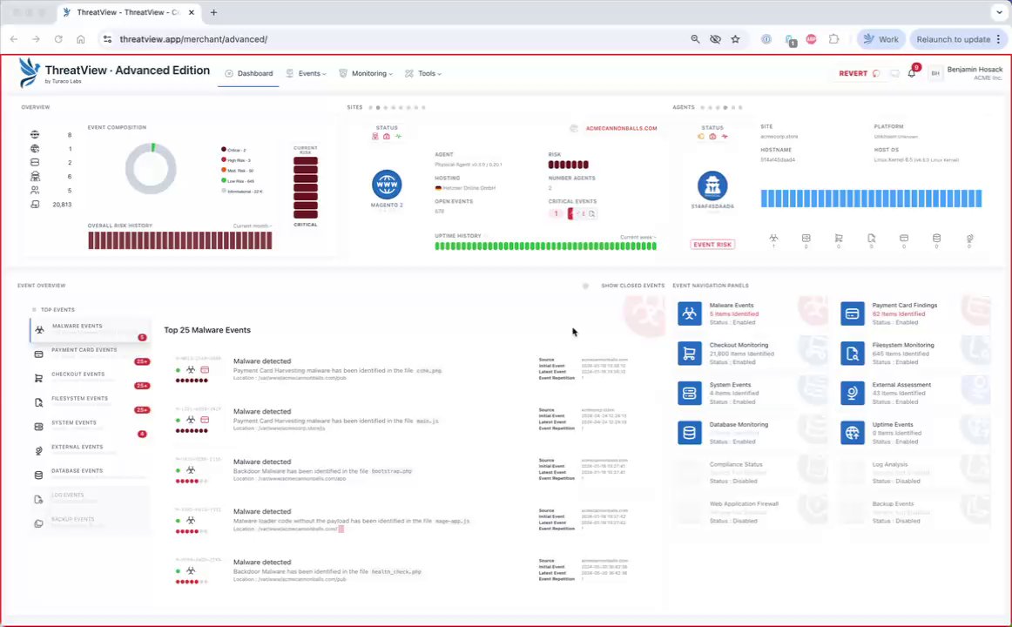This screenshot has height=627, width=1012.
Task: Switch to the Dashboard tab
Action: pos(248,73)
